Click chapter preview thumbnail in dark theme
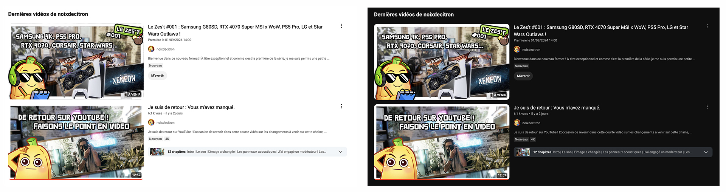726x192 pixels. [x=523, y=152]
